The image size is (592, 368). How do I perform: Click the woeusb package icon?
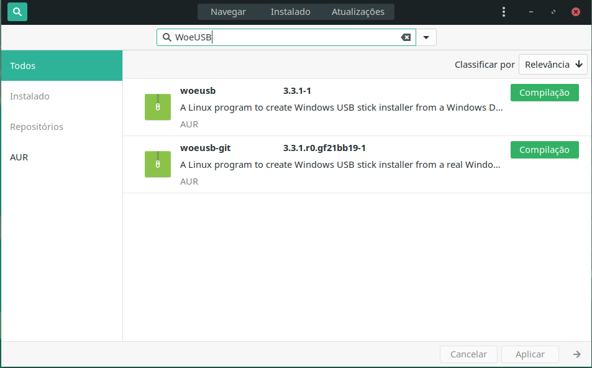(x=158, y=107)
